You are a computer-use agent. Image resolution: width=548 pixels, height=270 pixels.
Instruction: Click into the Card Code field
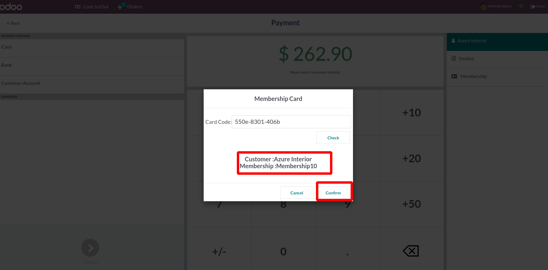(291, 122)
